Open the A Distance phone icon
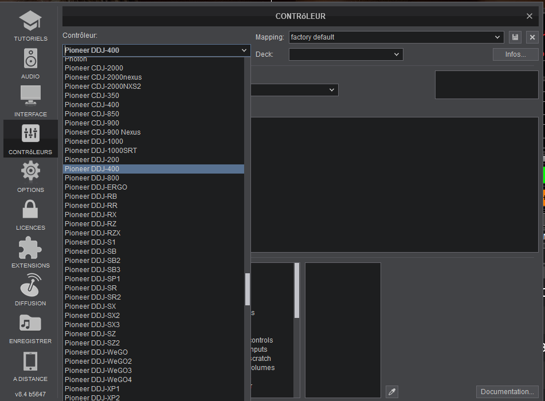The image size is (545, 401). [x=30, y=365]
